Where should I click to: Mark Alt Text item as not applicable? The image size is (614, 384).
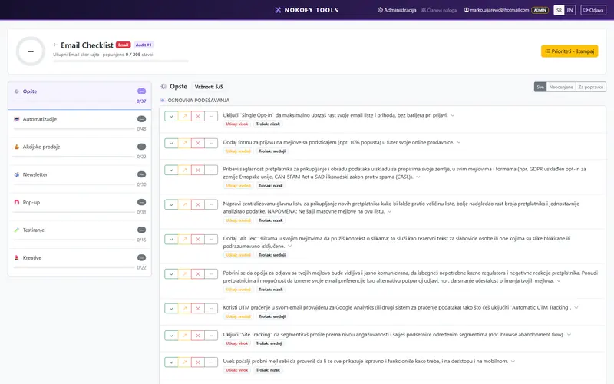(211, 239)
